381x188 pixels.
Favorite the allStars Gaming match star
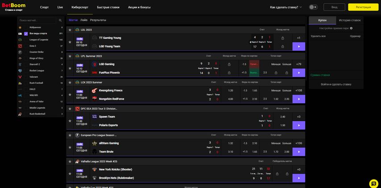pyautogui.click(x=70, y=147)
